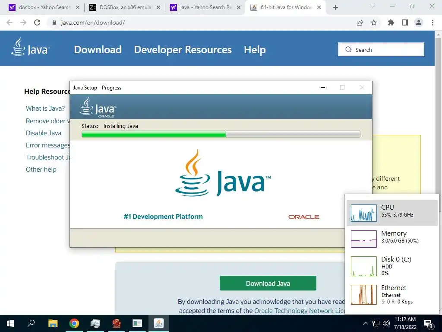Open Google Chrome from the taskbar

pos(74,323)
